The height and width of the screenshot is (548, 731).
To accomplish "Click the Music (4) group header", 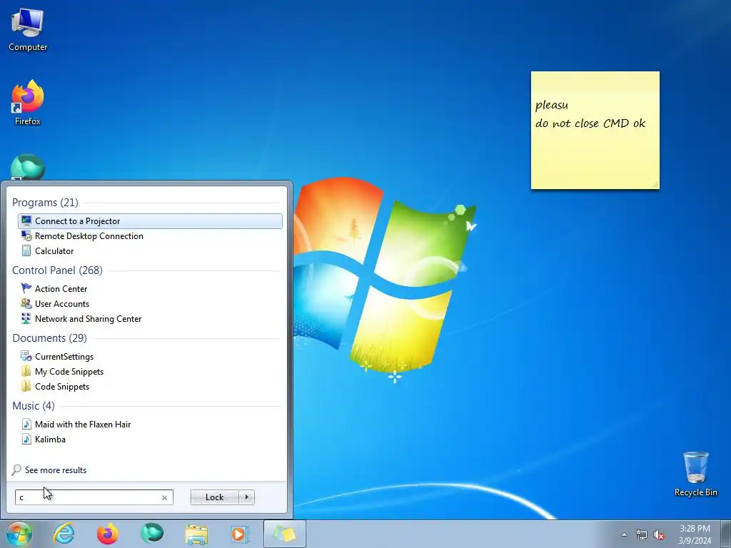I will point(33,406).
